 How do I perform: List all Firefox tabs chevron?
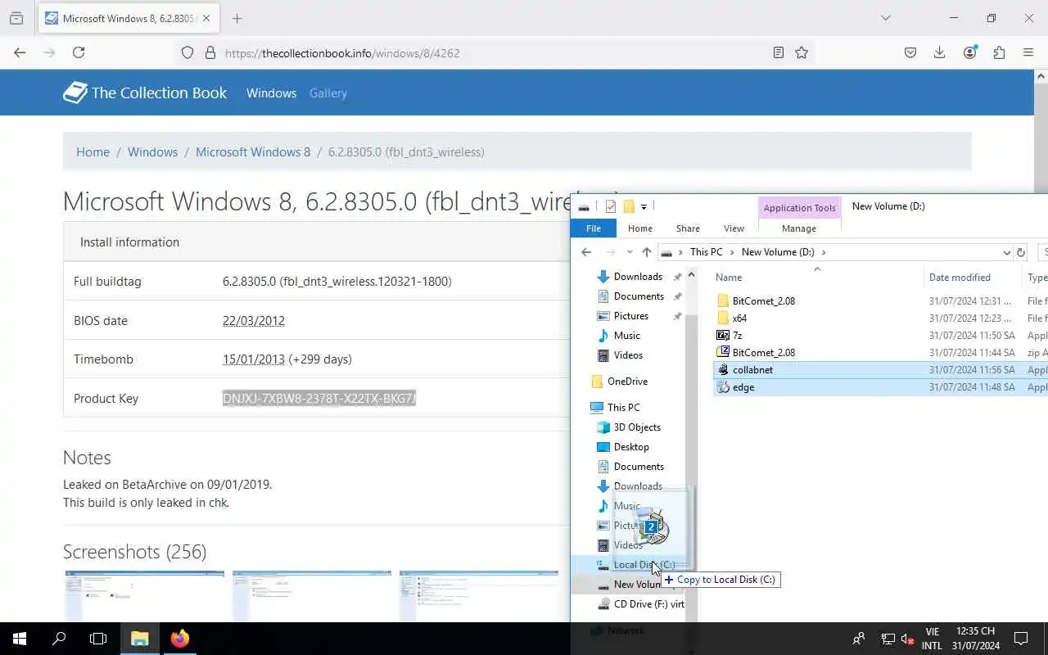click(x=886, y=18)
